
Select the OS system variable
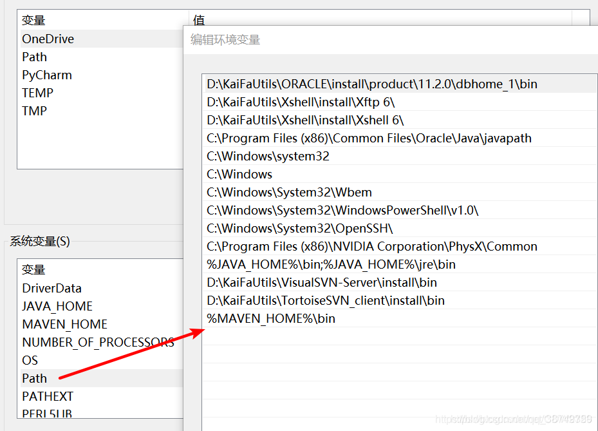[102, 360]
